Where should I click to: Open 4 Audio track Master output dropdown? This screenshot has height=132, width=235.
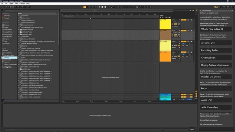(x=176, y=59)
